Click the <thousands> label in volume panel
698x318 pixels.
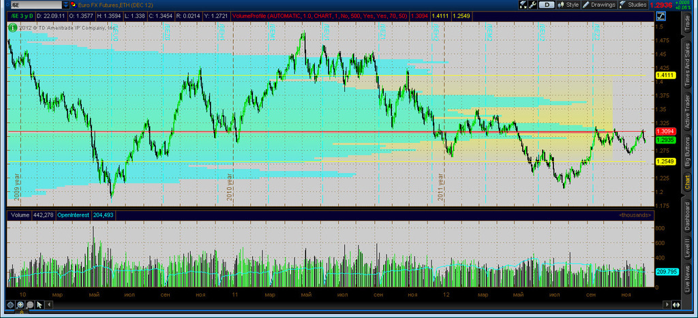[x=635, y=214]
